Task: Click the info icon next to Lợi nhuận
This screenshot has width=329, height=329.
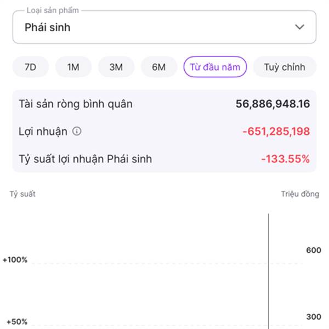Action: coord(77,132)
